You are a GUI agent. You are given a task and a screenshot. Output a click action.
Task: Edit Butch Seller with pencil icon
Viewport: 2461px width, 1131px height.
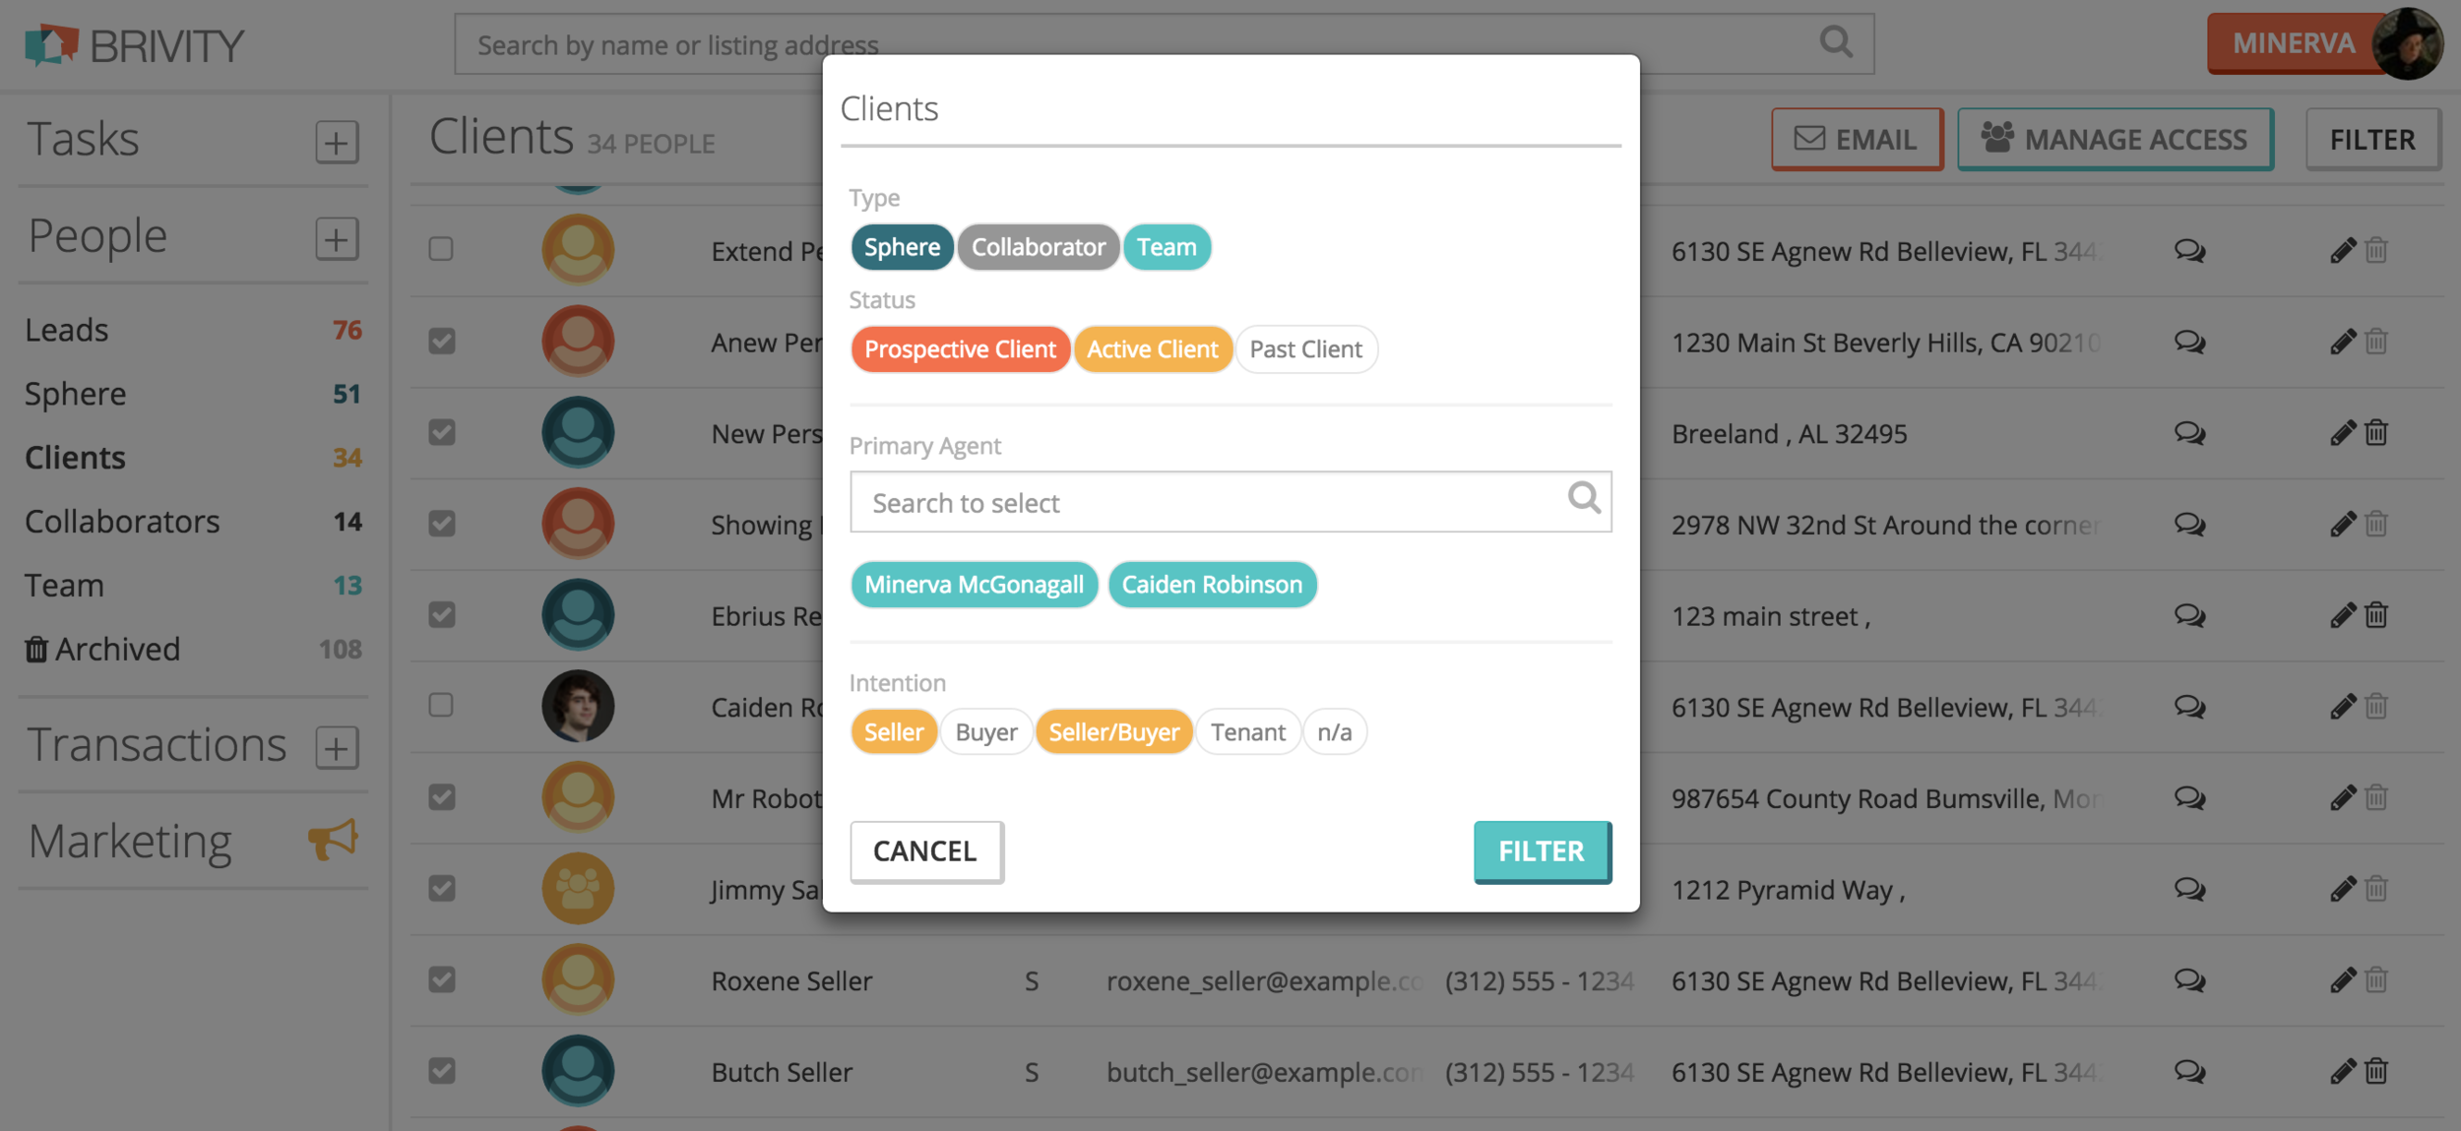(2343, 1071)
